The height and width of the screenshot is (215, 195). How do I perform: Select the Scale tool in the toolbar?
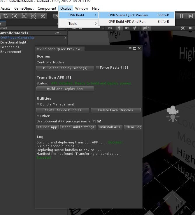click(15, 16)
